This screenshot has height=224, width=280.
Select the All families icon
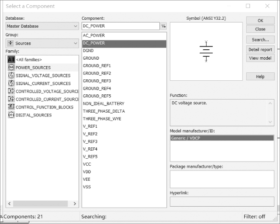(11, 60)
